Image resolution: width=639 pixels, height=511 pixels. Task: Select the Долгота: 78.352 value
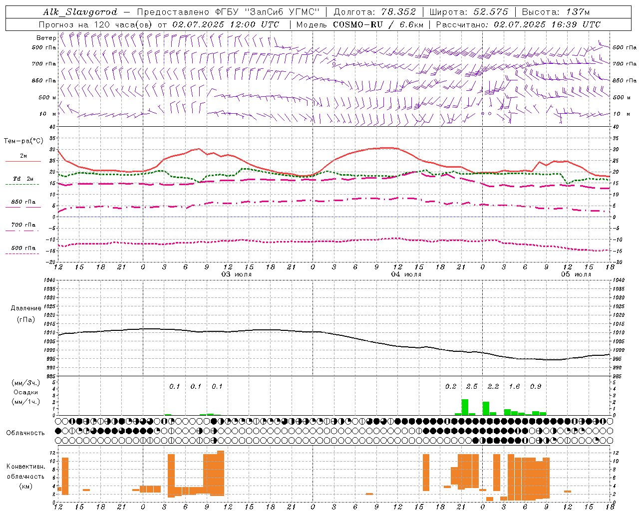coord(375,12)
